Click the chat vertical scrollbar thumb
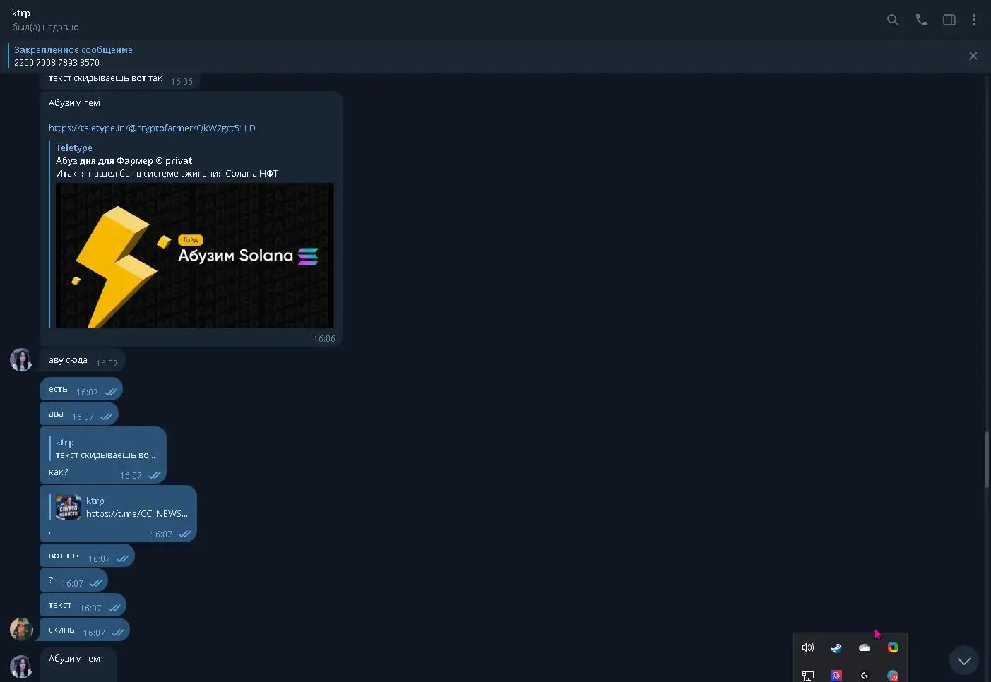The height and width of the screenshot is (682, 991). (x=987, y=459)
